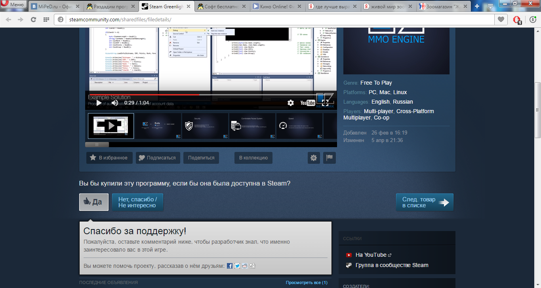This screenshot has width=541, height=288.
Task: Go to След. товар в списке
Action: tap(425, 202)
